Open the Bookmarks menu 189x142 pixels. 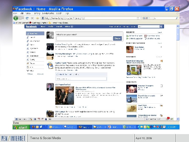48,13
